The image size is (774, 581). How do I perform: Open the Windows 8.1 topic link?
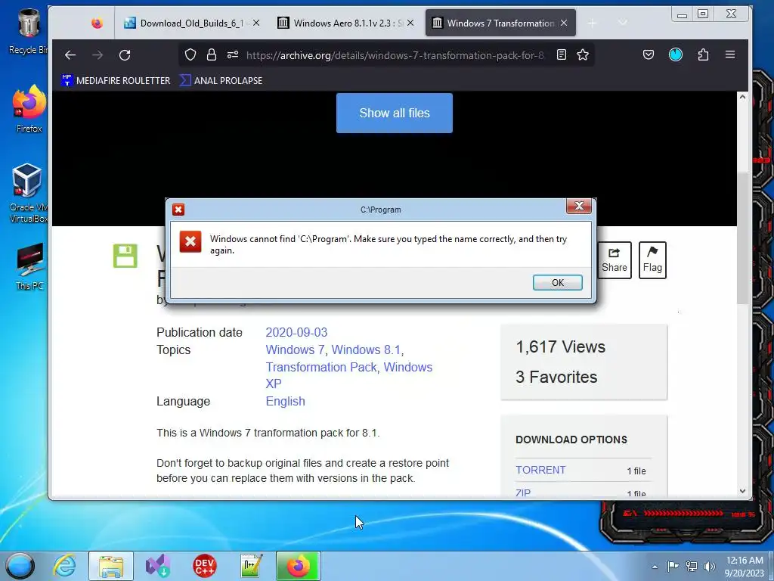(x=366, y=350)
